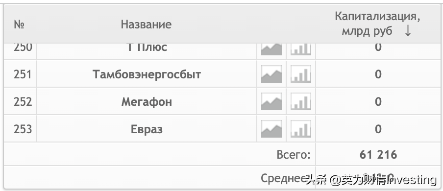This screenshot has height=191, width=443.
Task: Click the capitalization value for Евраз
Action: (x=378, y=129)
